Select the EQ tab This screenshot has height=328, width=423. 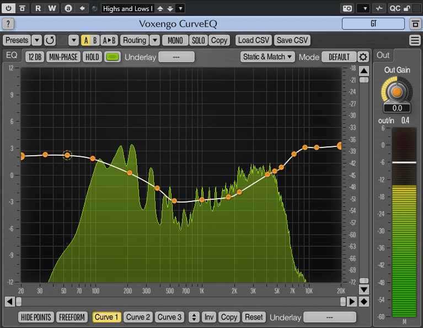12,55
